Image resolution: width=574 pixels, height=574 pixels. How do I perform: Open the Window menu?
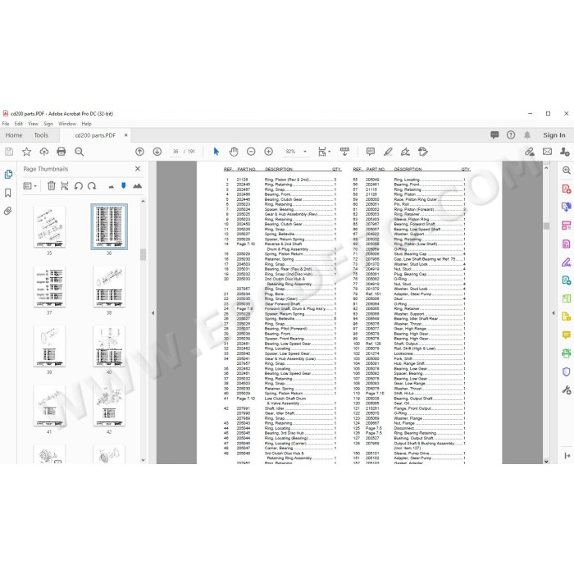67,124
